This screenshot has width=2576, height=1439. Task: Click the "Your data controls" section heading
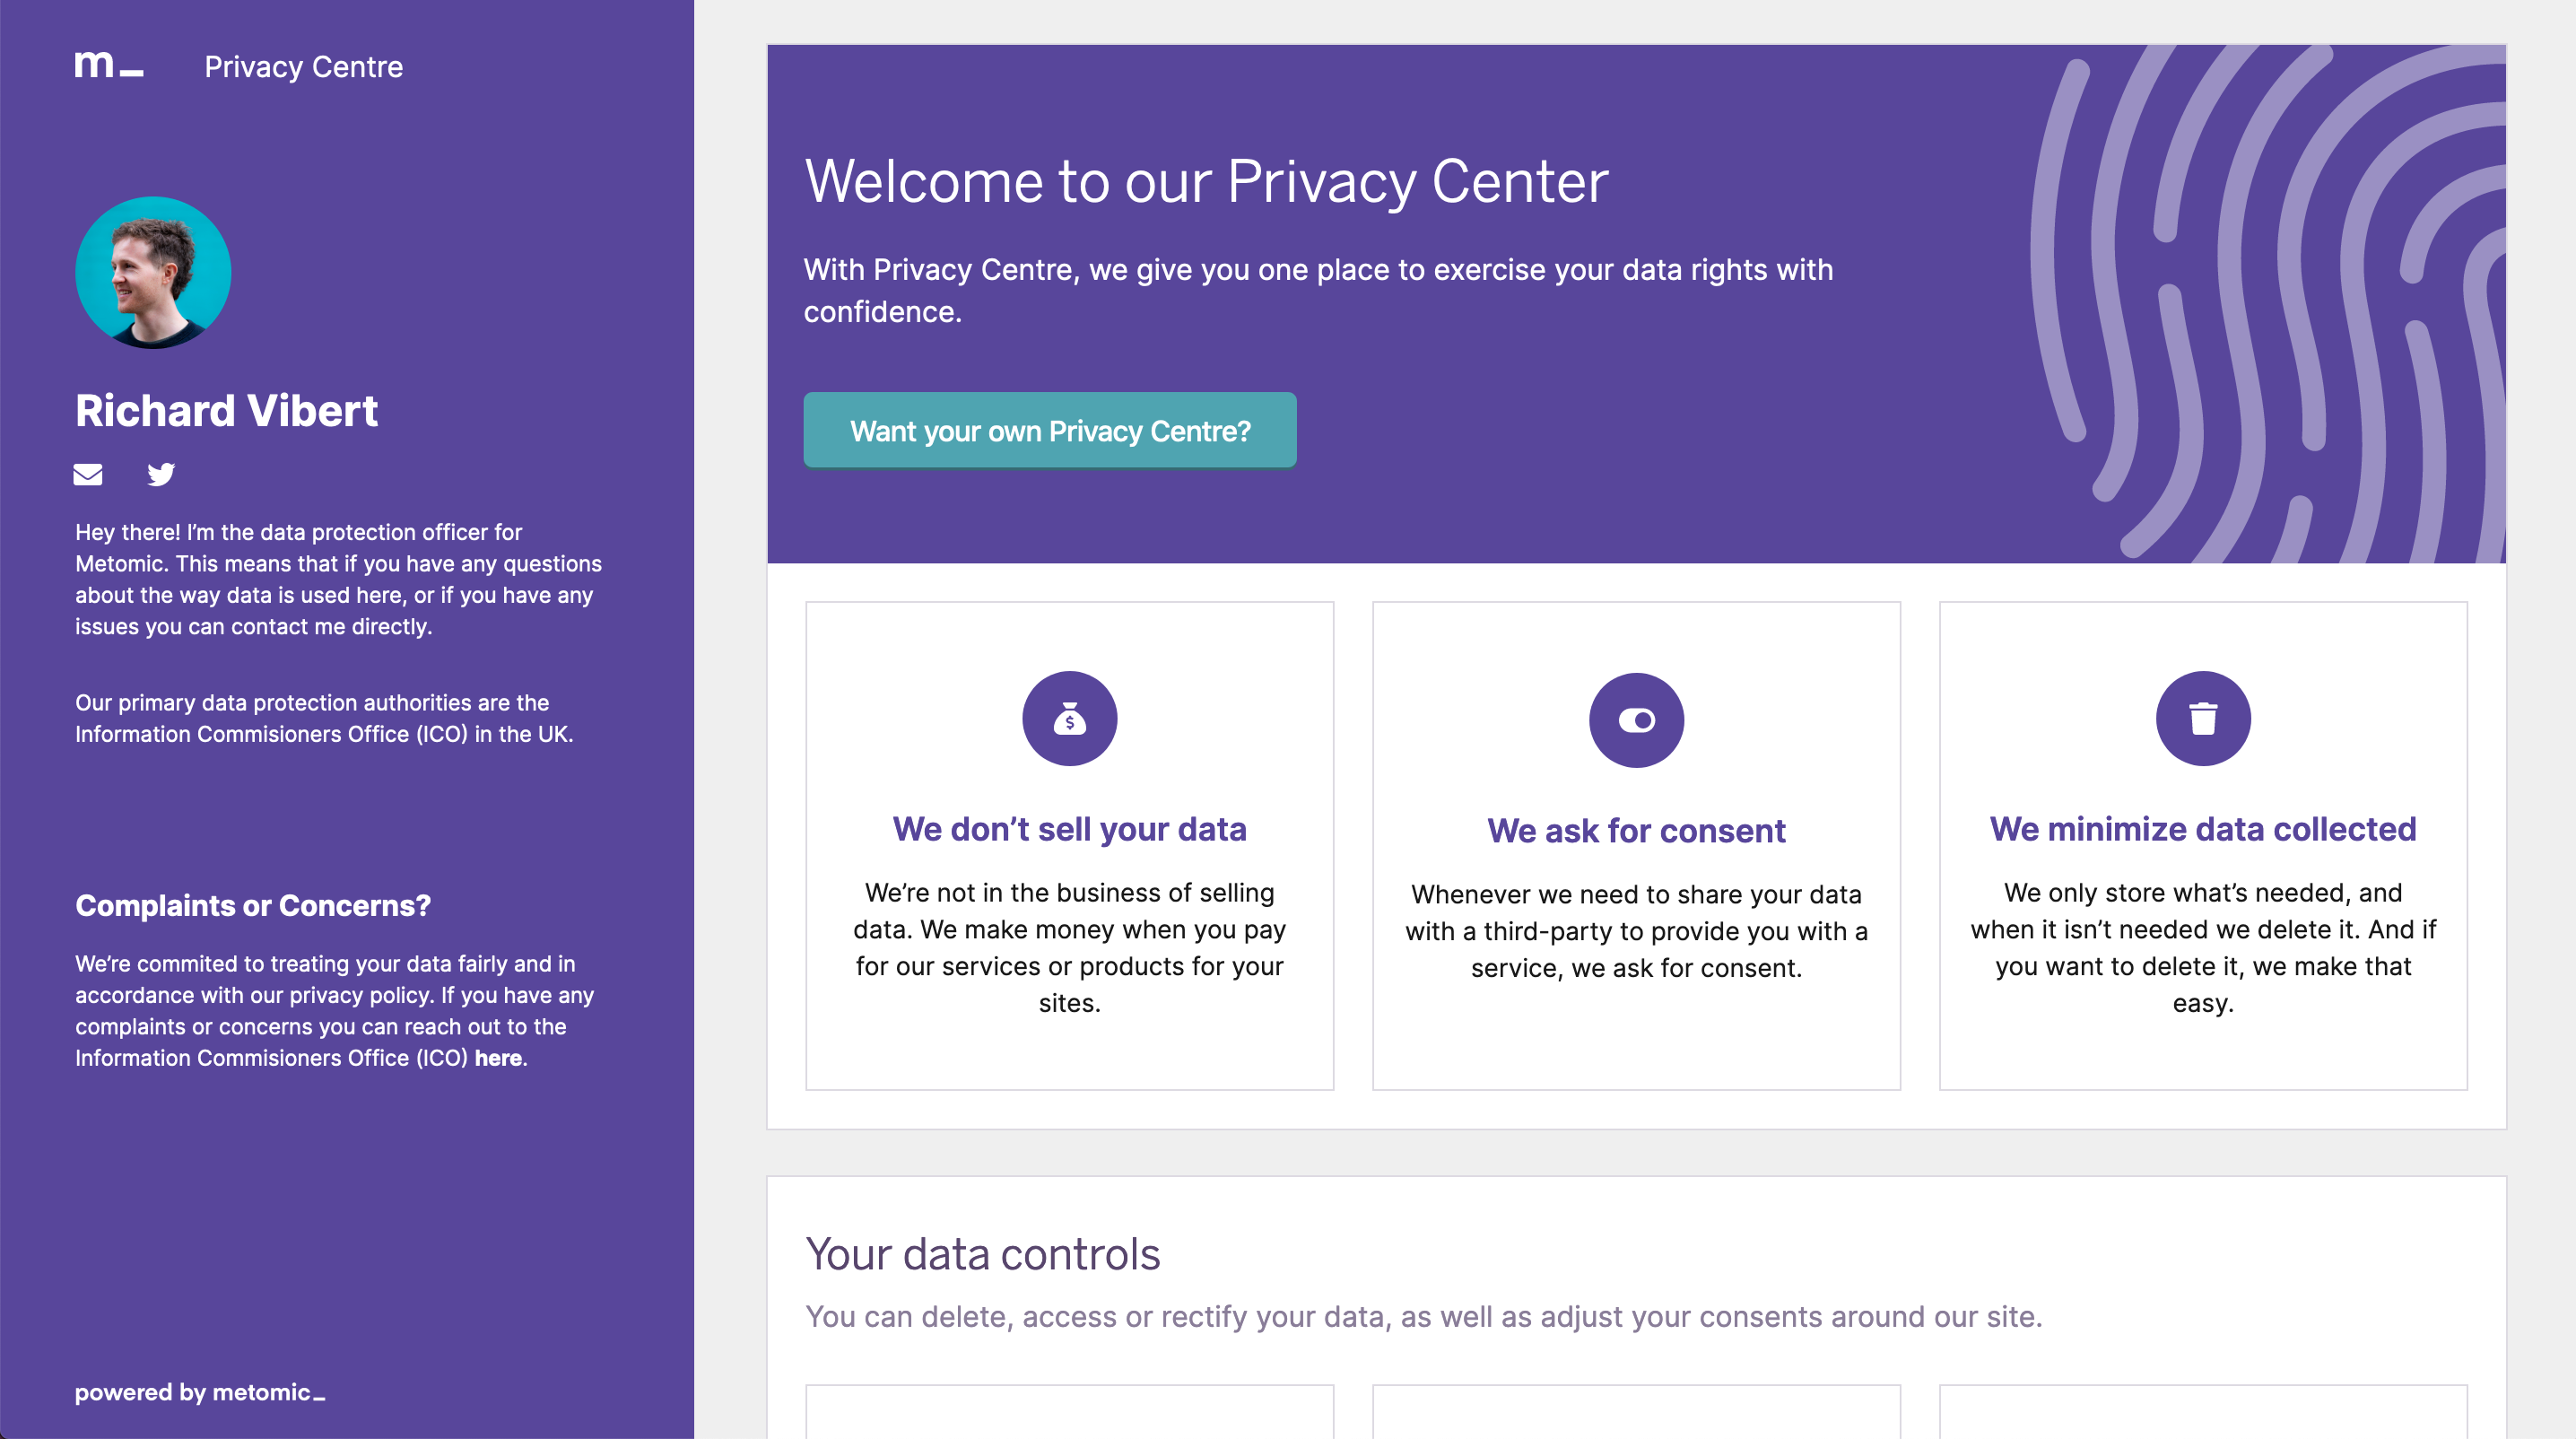pos(983,1254)
